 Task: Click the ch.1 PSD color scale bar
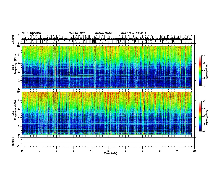tap(200, 71)
